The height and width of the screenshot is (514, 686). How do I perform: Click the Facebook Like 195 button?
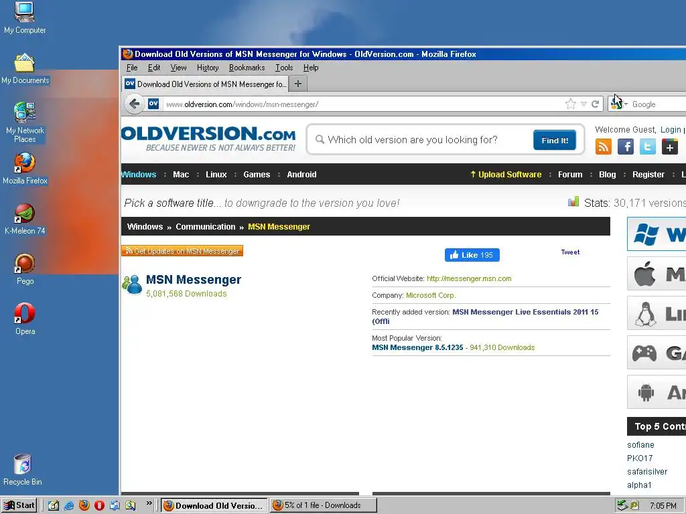tap(472, 255)
